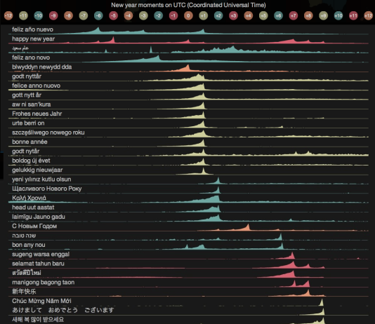Select the UTC -6 teal timezone circle
Viewport: 375px width, 324px height.
(98, 15)
